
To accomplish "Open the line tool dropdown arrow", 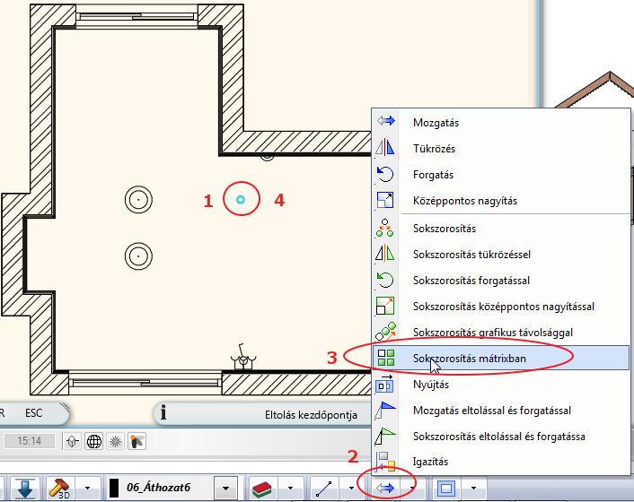I will [x=351, y=489].
